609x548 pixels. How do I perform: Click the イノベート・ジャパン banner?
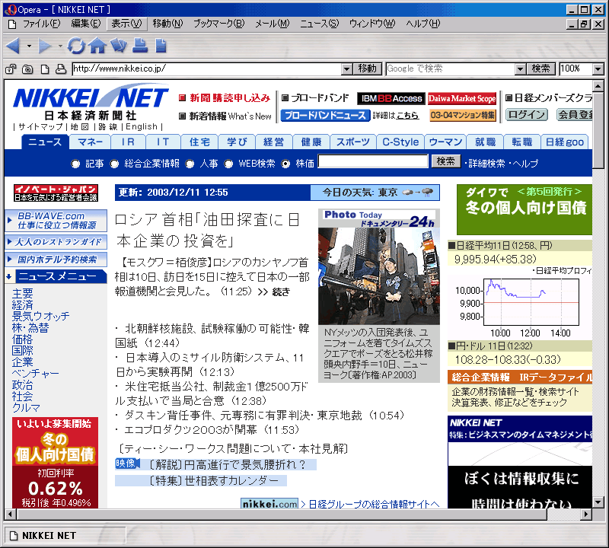pos(56,193)
